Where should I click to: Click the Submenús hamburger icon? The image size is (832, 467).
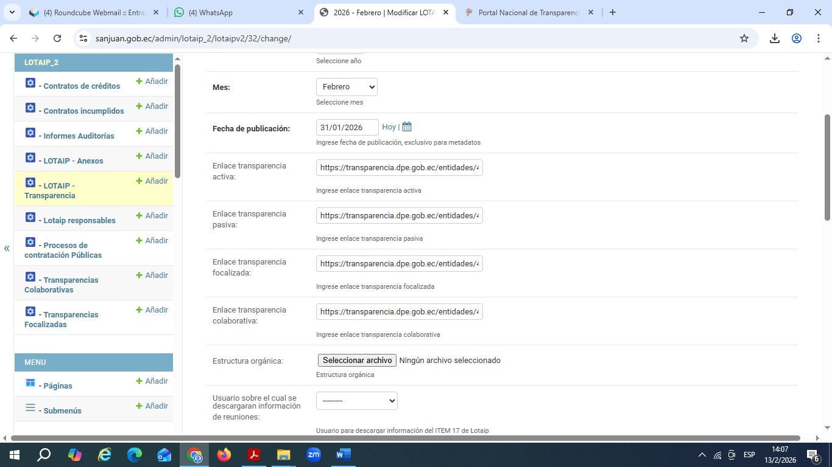[30, 407]
